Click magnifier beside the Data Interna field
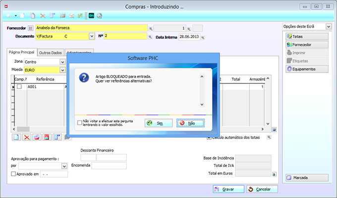The width and height of the screenshot is (337, 198). click(203, 38)
